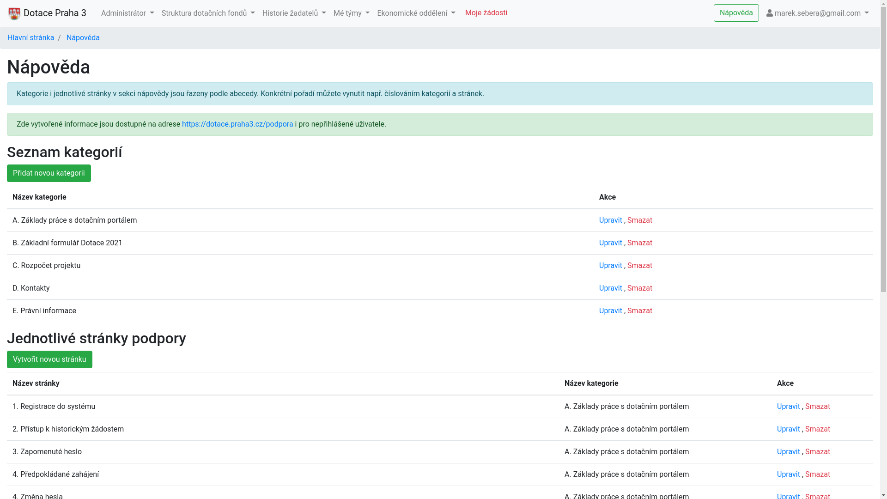Delete page 3. Zapomenuté heslo
This screenshot has height=499, width=887.
tap(817, 452)
